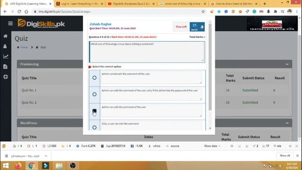Open the progress chart icon in sidebar
Viewport: 302px width, 170px height.
coord(6,56)
